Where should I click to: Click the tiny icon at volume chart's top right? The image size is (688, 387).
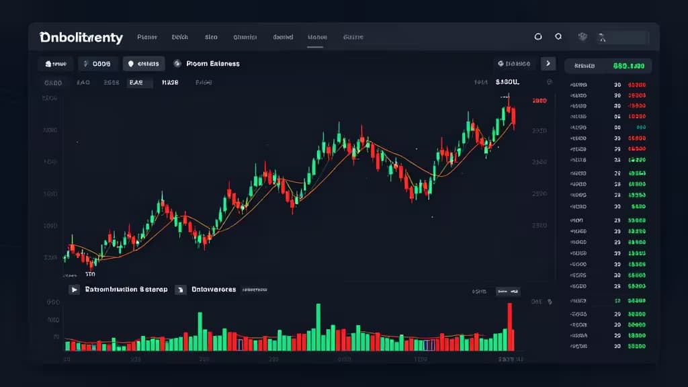coord(550,302)
